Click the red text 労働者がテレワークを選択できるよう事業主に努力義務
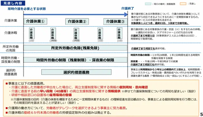Viewport: 203px width, 117px height. pos(86,108)
